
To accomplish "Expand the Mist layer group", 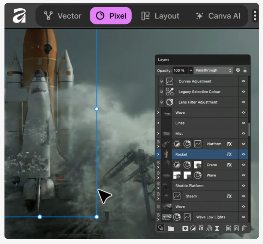I will pyautogui.click(x=158, y=133).
